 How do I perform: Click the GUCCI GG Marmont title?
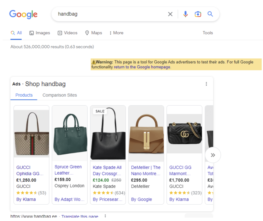coord(180,170)
